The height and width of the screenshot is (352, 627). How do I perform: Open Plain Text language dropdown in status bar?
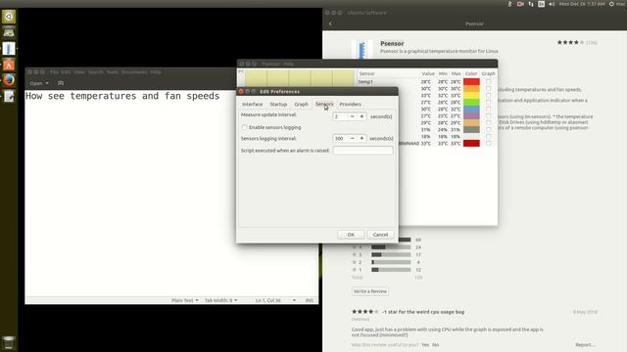point(185,300)
